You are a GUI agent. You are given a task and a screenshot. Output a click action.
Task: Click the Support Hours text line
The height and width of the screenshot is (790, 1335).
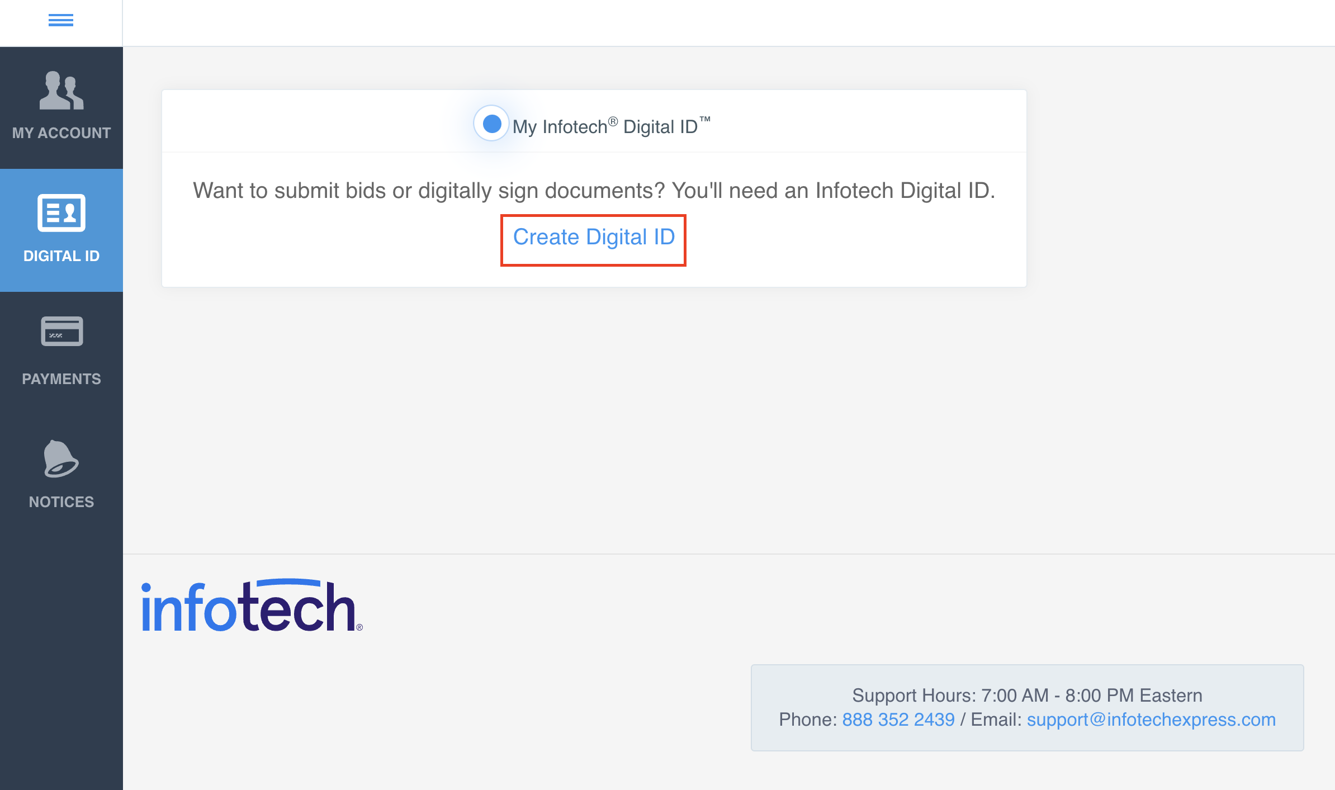(x=1027, y=696)
